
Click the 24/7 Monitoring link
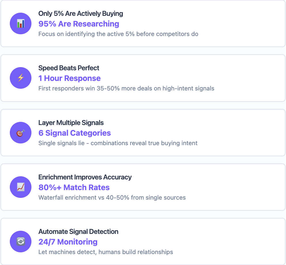coord(68,242)
